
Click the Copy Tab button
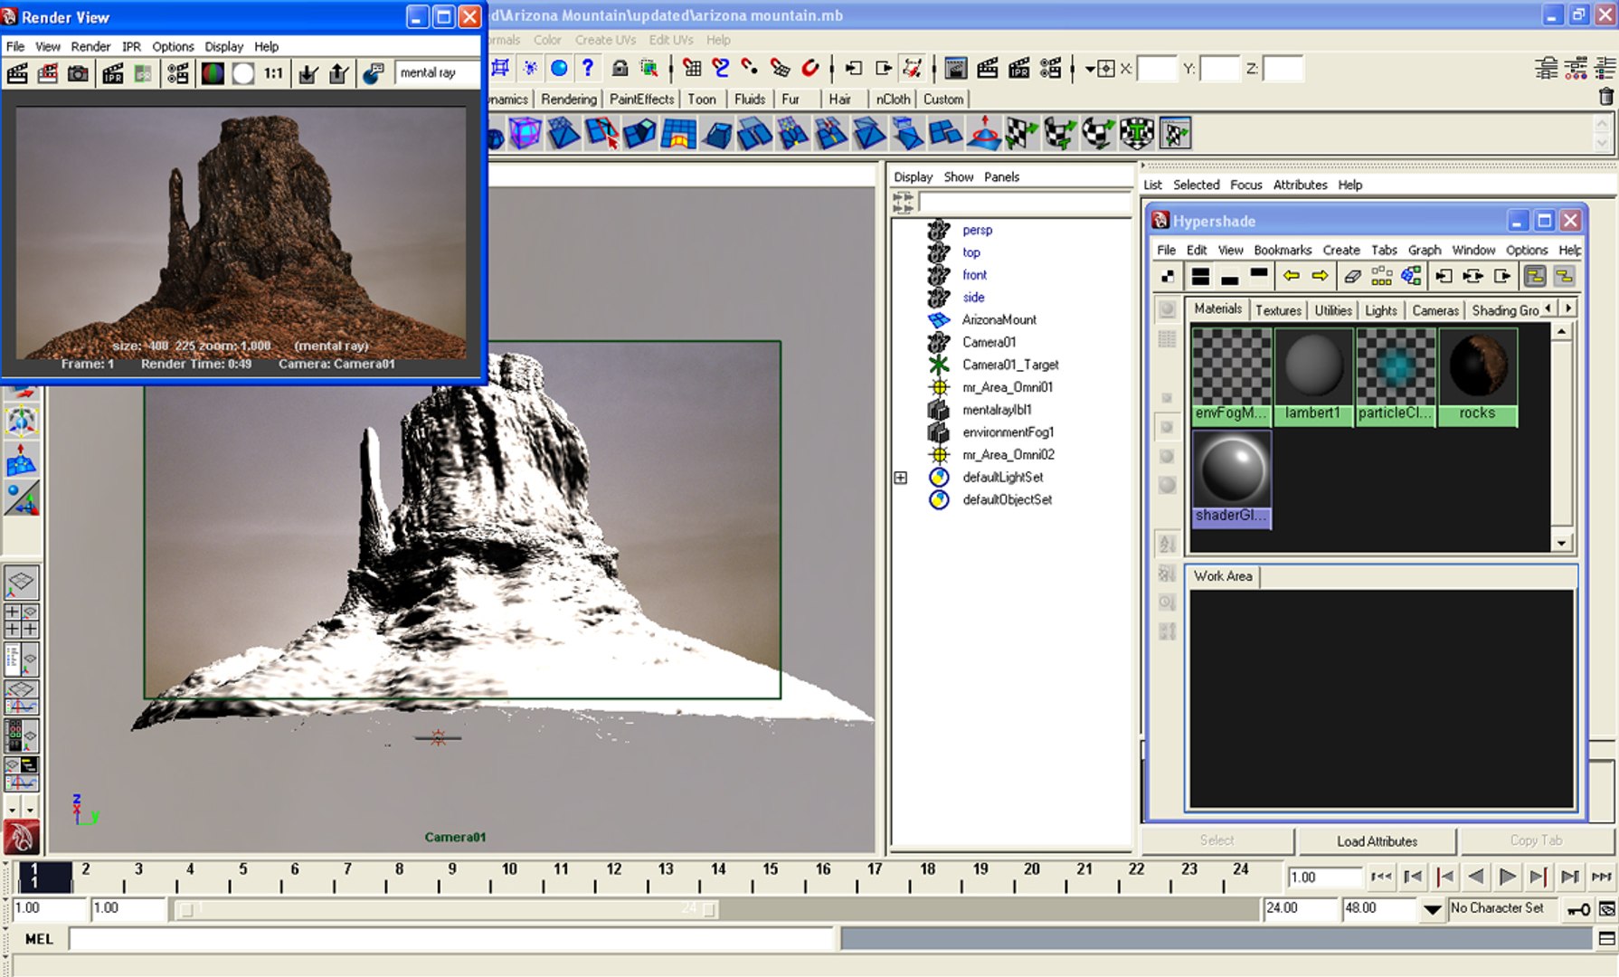1536,840
